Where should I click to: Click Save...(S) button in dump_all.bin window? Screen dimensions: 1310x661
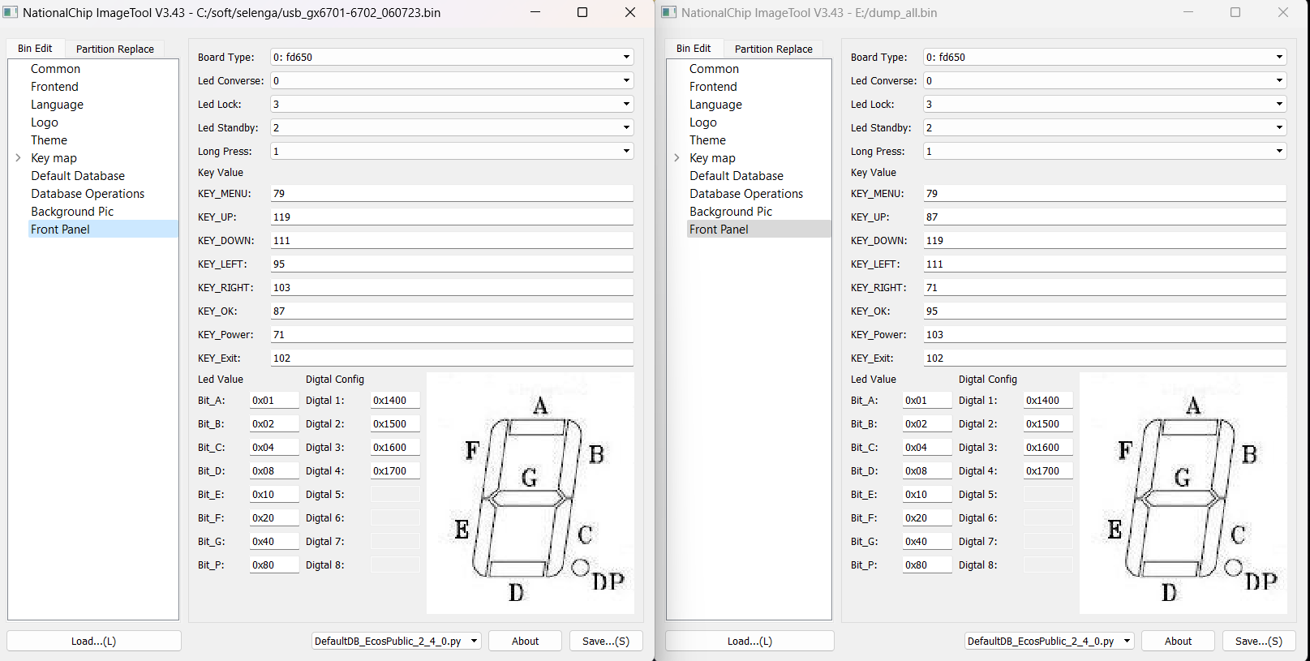click(1259, 641)
